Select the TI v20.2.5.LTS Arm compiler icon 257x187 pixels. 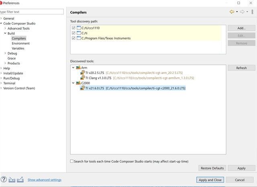coord(82,72)
